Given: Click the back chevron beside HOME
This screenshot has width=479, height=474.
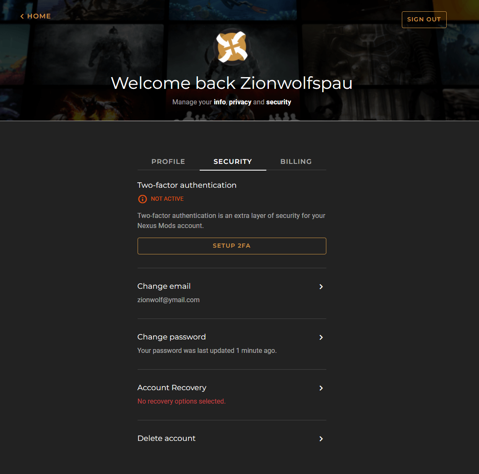Looking at the screenshot, I should coord(22,16).
